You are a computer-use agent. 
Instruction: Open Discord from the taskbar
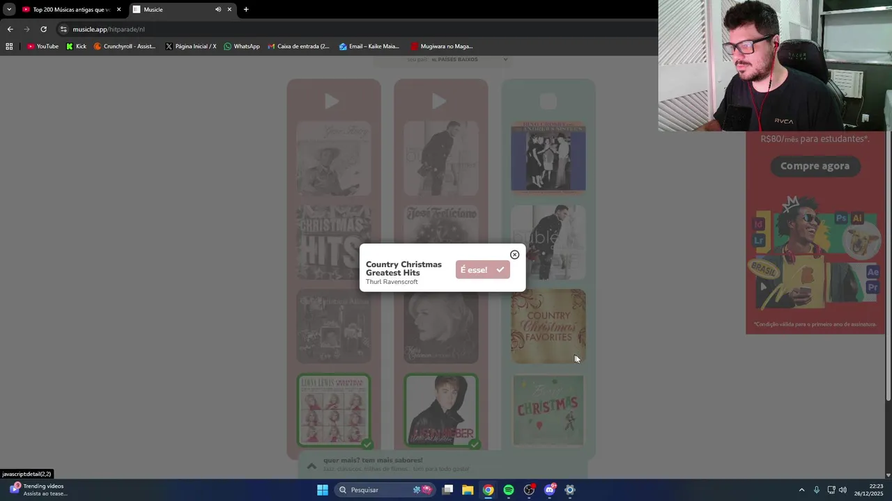(550, 490)
